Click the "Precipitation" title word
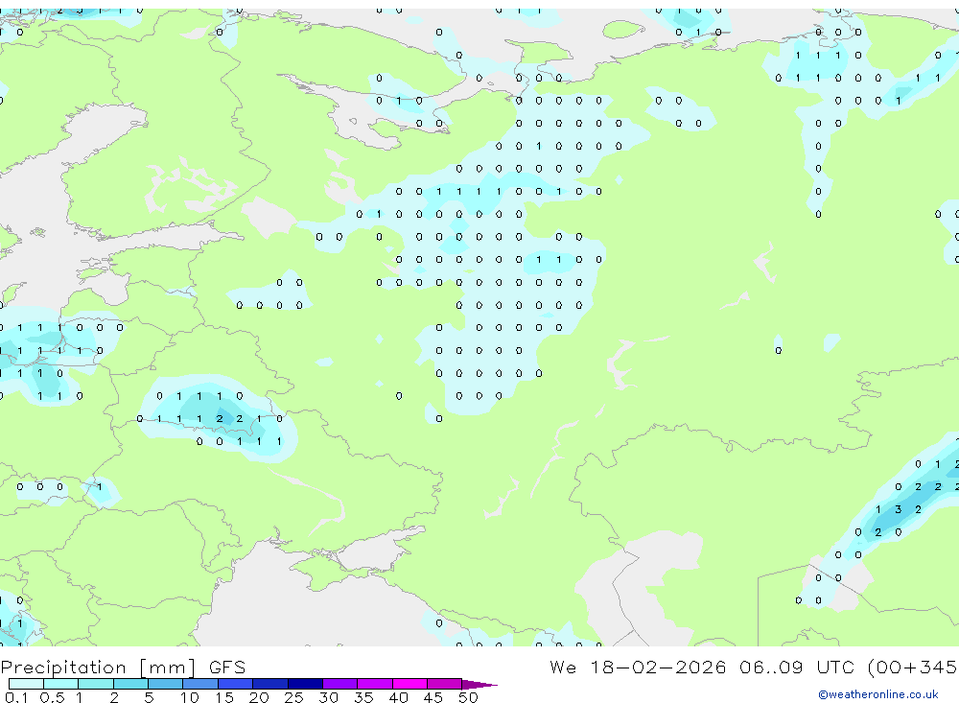The image size is (959, 703). coord(63,668)
